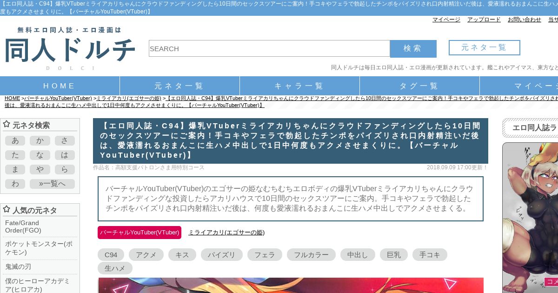Screen dimensions: 558x293
Task: Focus the SEARCH input field
Action: [x=269, y=48]
